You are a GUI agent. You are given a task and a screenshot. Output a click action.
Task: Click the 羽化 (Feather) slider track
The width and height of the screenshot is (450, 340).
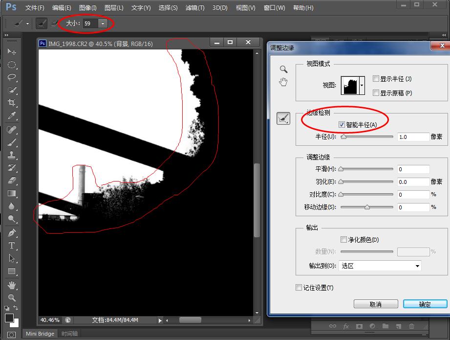367,182
